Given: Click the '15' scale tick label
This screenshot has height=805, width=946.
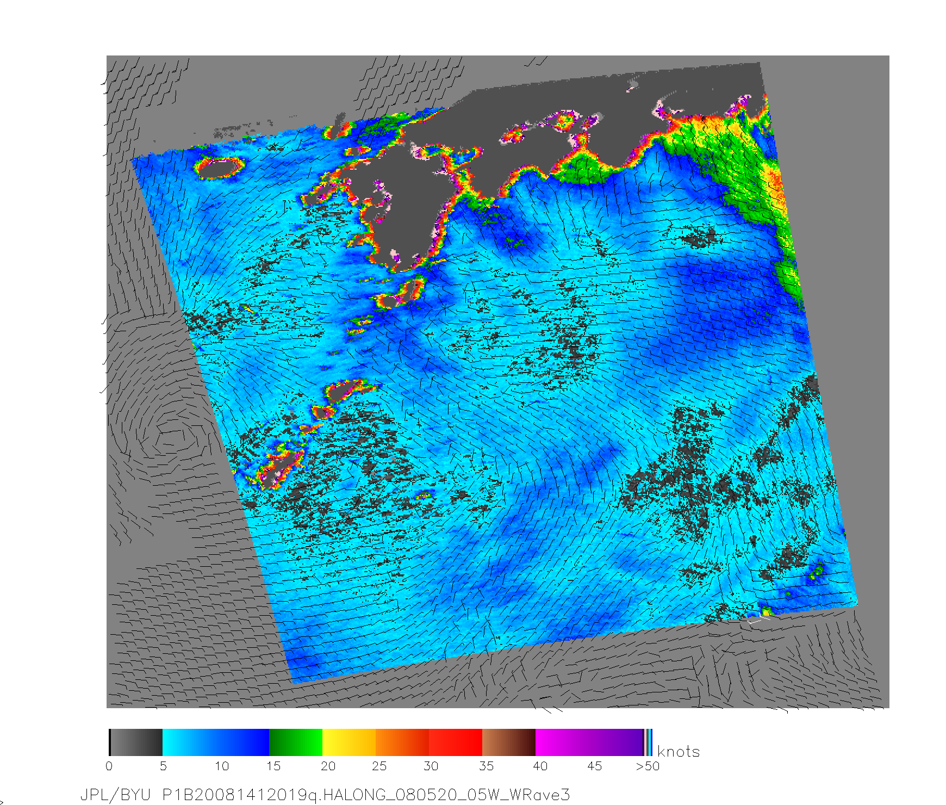Looking at the screenshot, I should pos(273,766).
